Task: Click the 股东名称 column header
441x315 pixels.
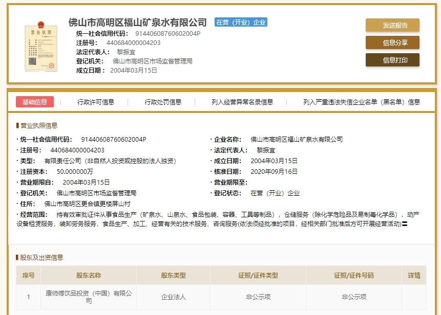Action: coord(89,276)
